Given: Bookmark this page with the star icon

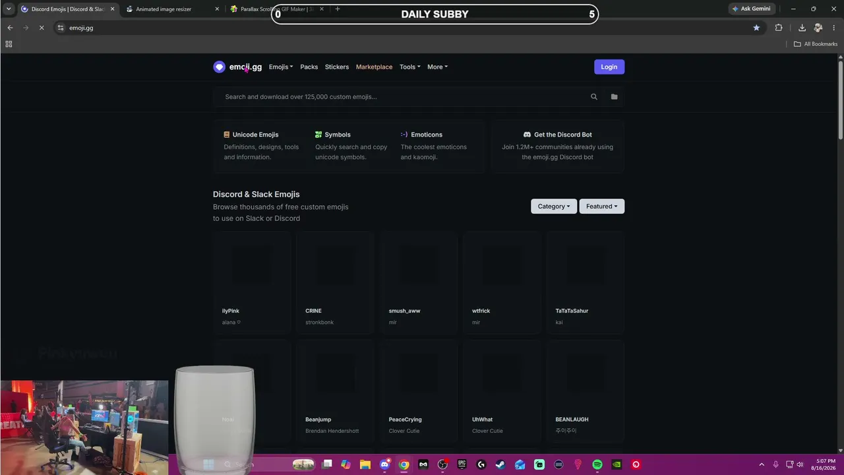Looking at the screenshot, I should point(756,28).
